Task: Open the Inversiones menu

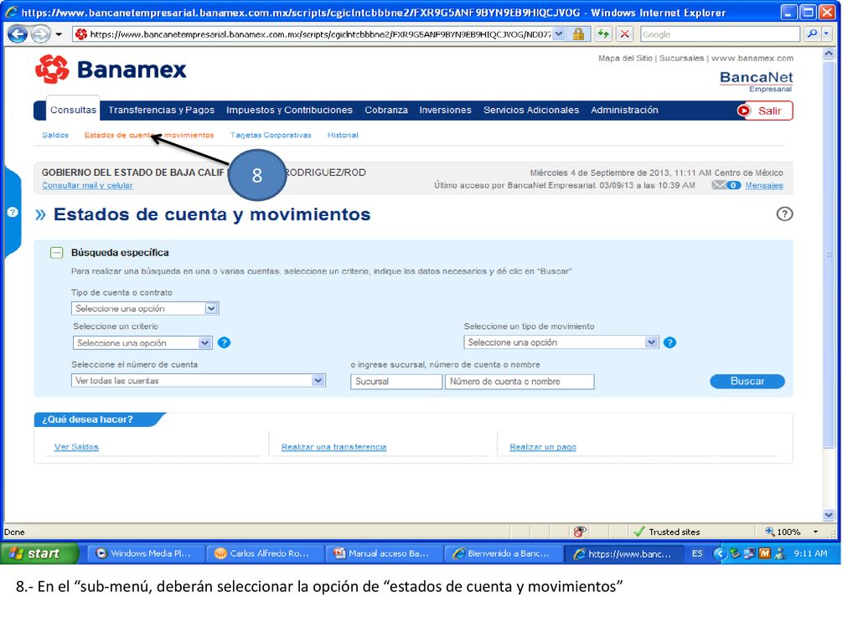Action: click(445, 110)
